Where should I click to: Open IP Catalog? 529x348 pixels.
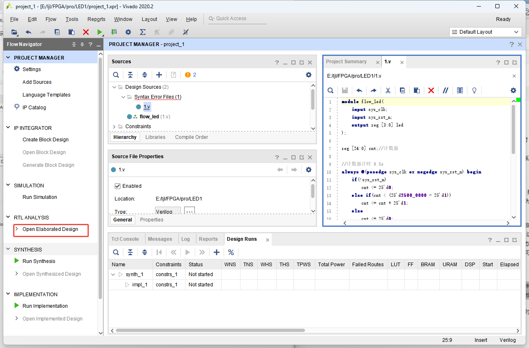tap(34, 108)
